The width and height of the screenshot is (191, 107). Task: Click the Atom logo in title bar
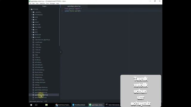pos(30,1)
